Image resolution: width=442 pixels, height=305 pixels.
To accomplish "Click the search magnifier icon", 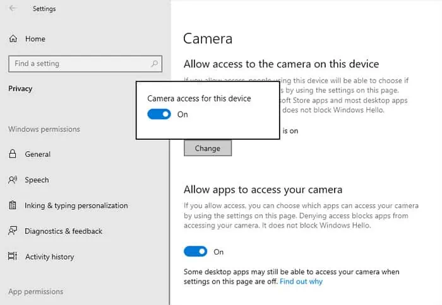I will click(154, 64).
